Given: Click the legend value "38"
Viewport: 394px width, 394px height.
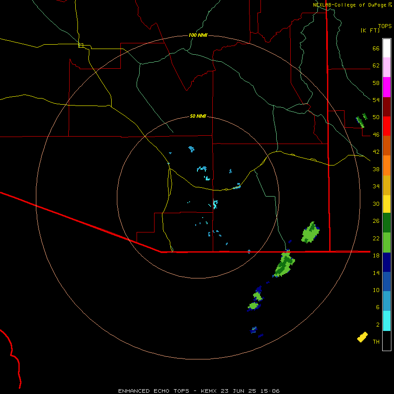Looking at the screenshot, I should tap(376, 169).
